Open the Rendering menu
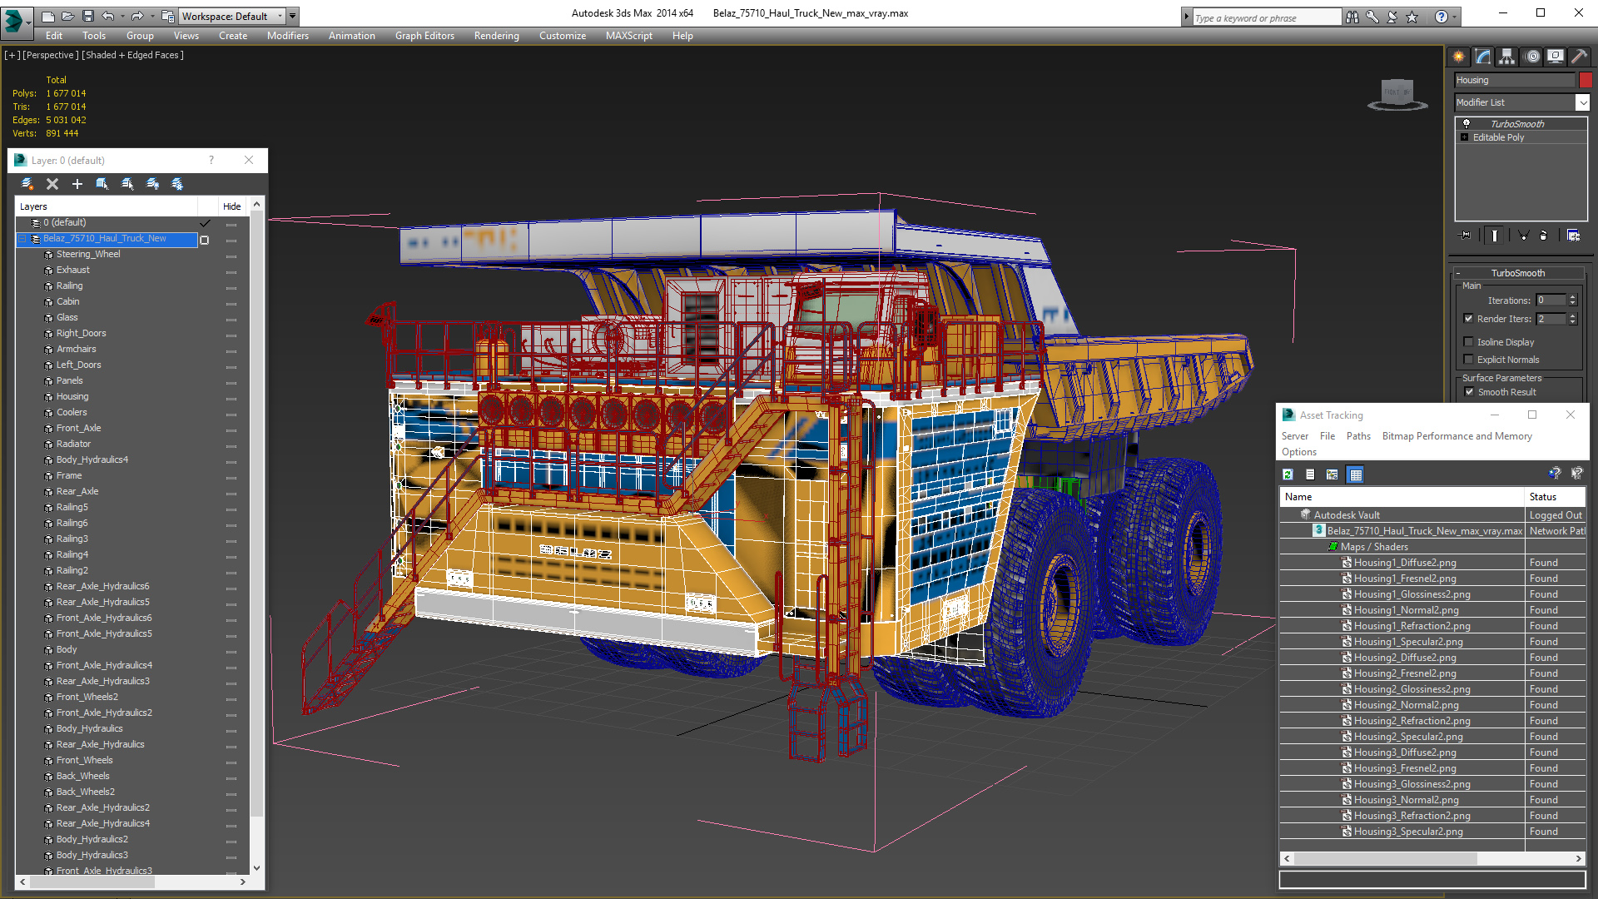Image resolution: width=1598 pixels, height=899 pixels. click(497, 36)
